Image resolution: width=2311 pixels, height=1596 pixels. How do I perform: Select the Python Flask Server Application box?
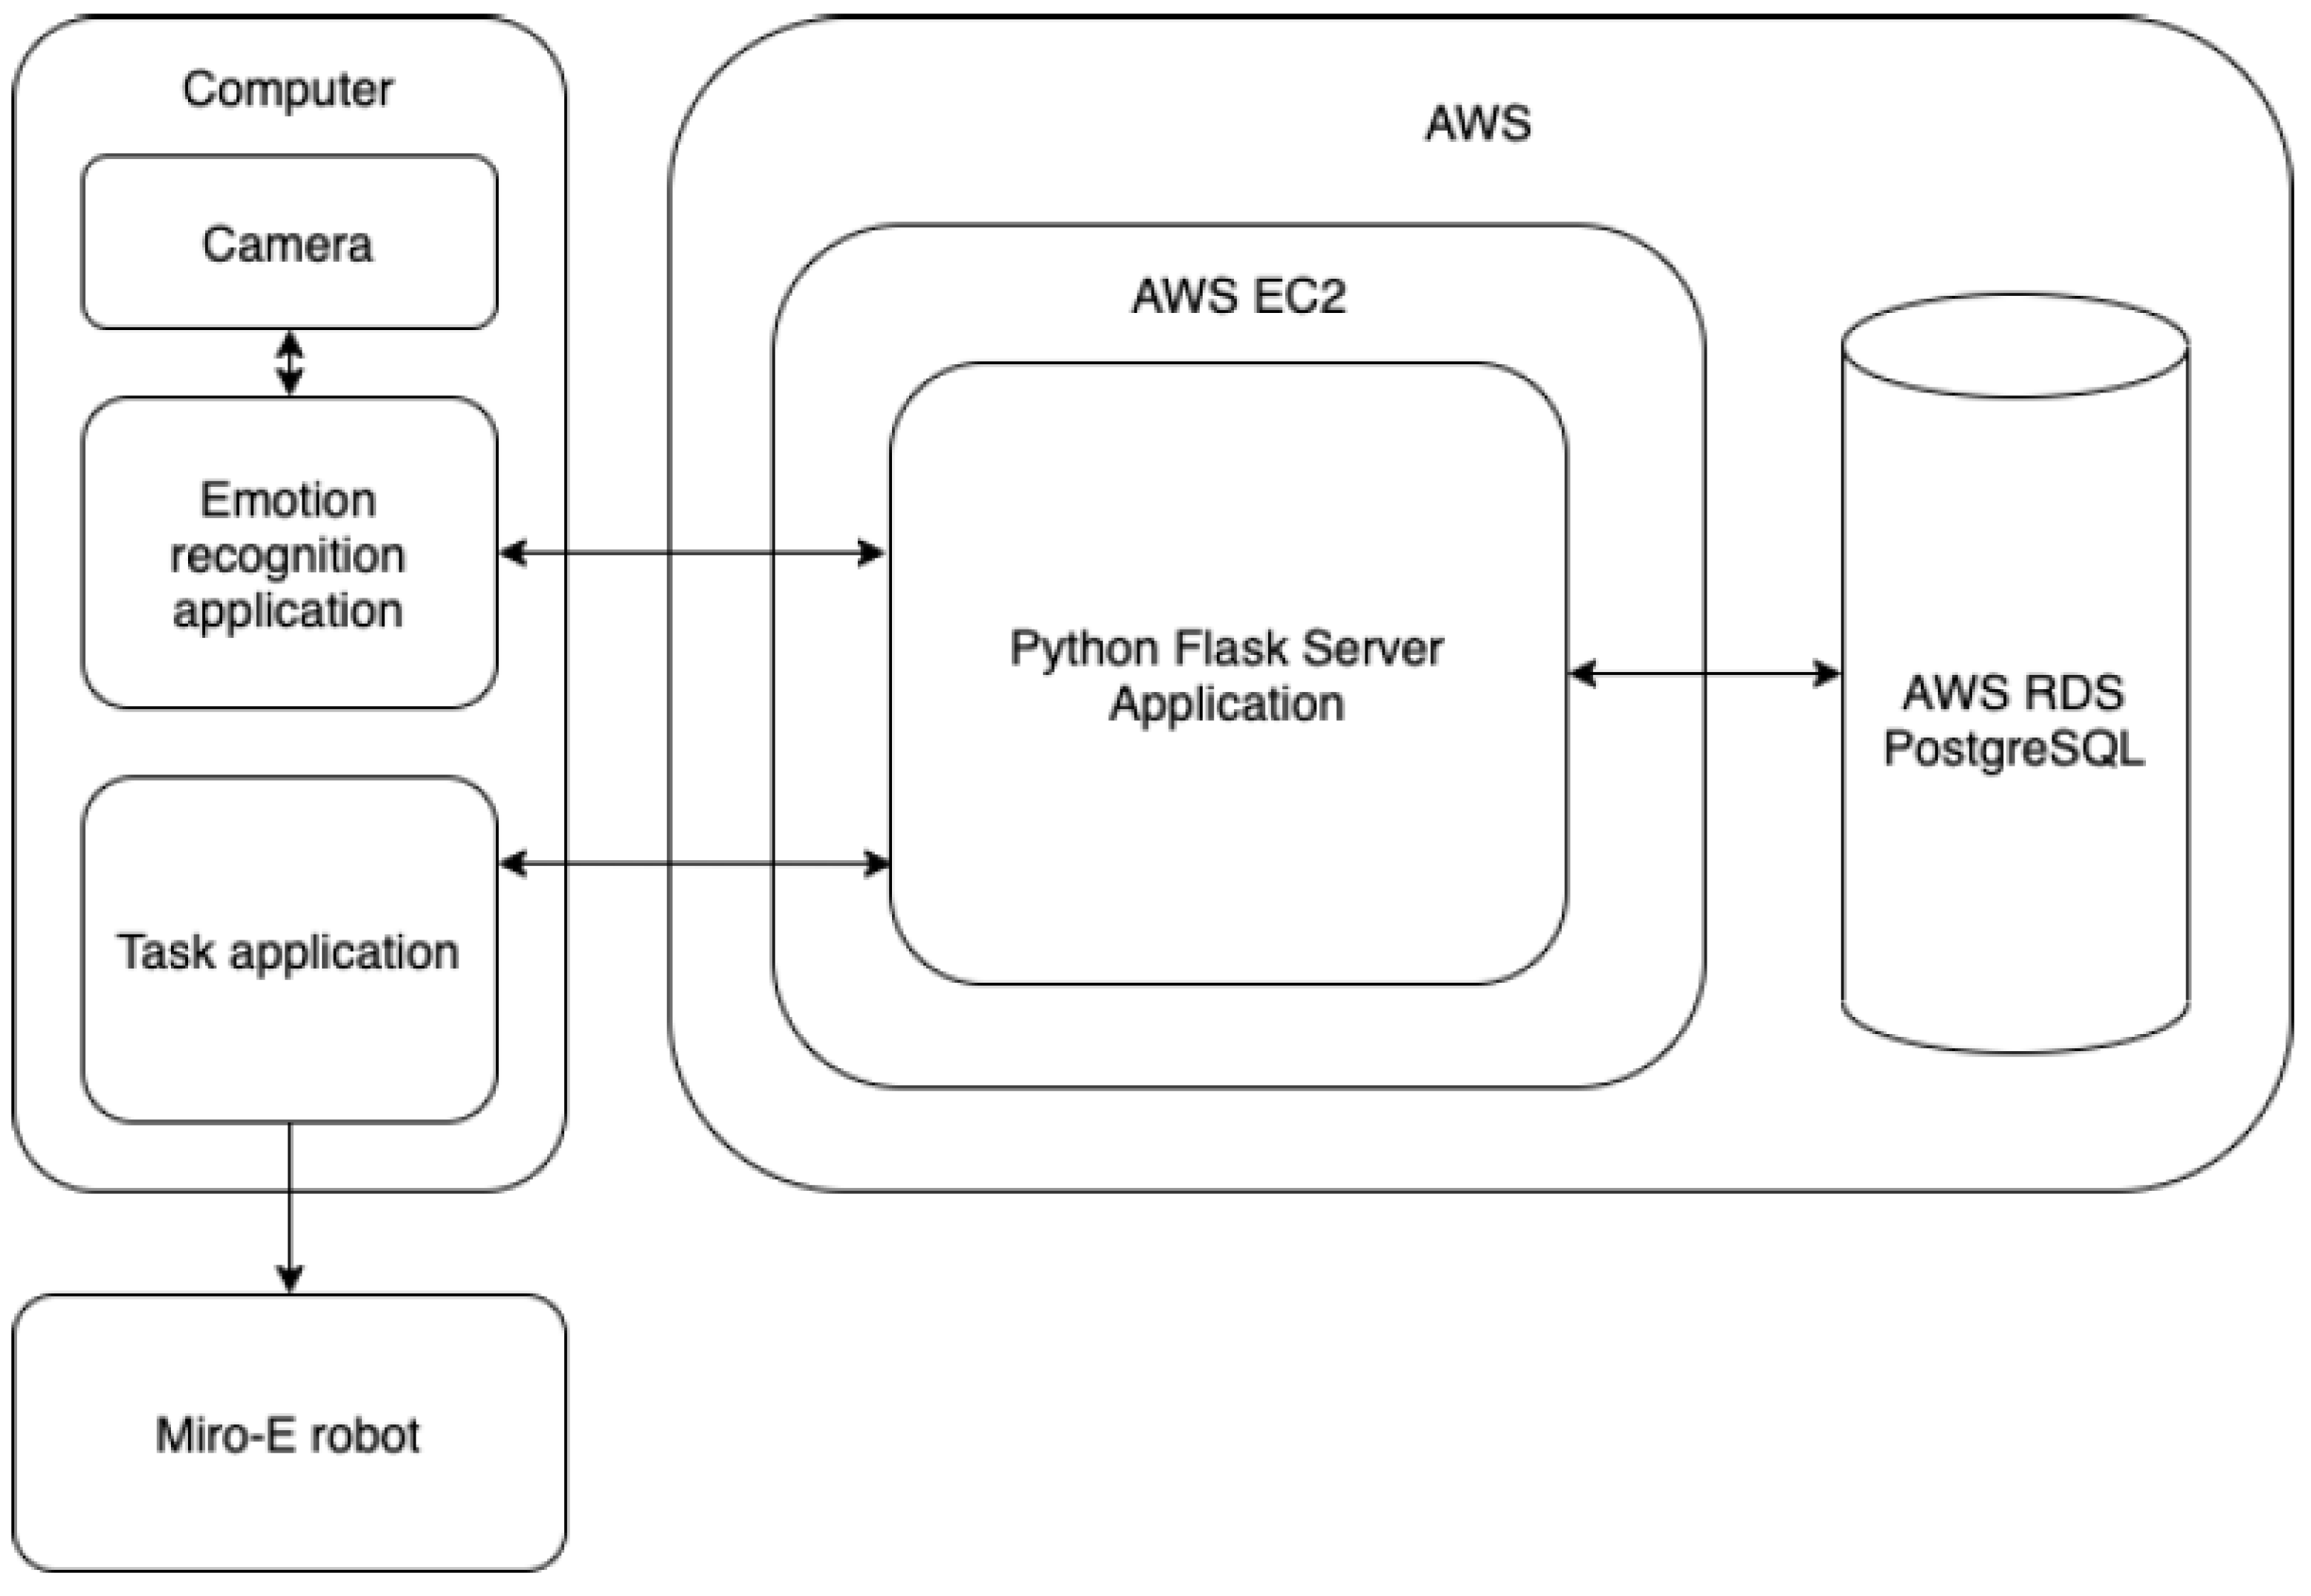pyautogui.click(x=1228, y=674)
